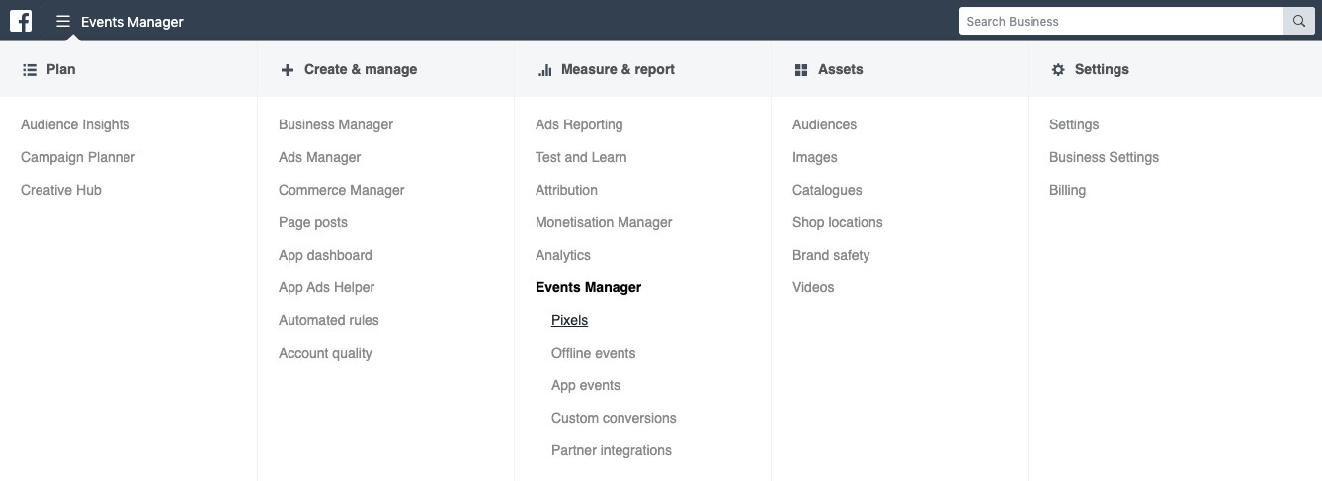Focus the Search Business field
The width and height of the screenshot is (1322, 481).
pos(1121,21)
